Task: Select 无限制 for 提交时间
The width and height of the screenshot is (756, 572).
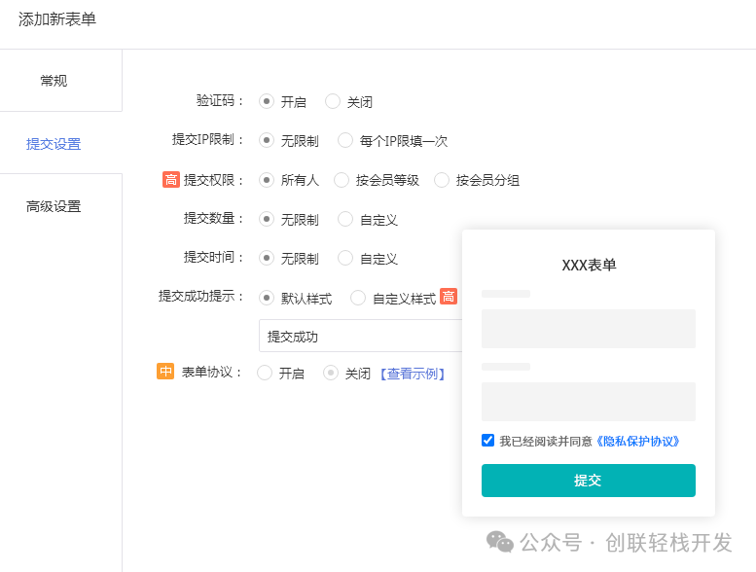Action: pyautogui.click(x=267, y=259)
